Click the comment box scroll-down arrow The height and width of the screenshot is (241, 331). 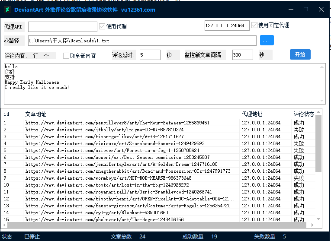pyautogui.click(x=322, y=101)
